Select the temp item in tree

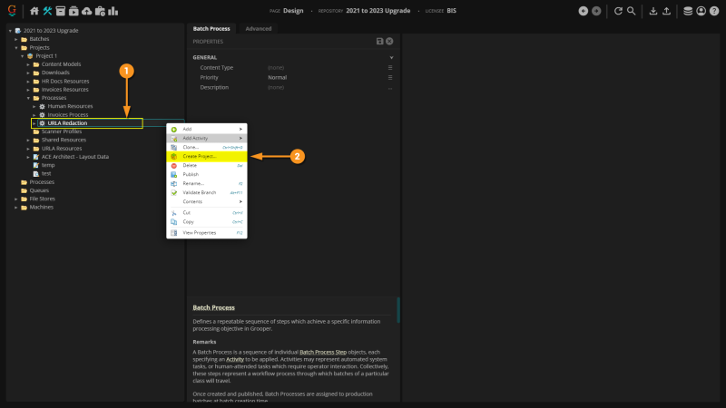48,165
